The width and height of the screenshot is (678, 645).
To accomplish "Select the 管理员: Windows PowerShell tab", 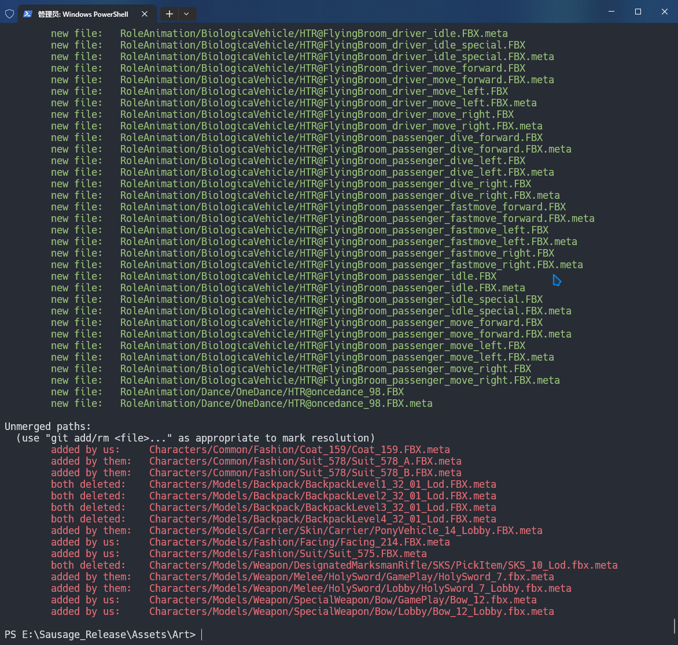I will pos(83,14).
